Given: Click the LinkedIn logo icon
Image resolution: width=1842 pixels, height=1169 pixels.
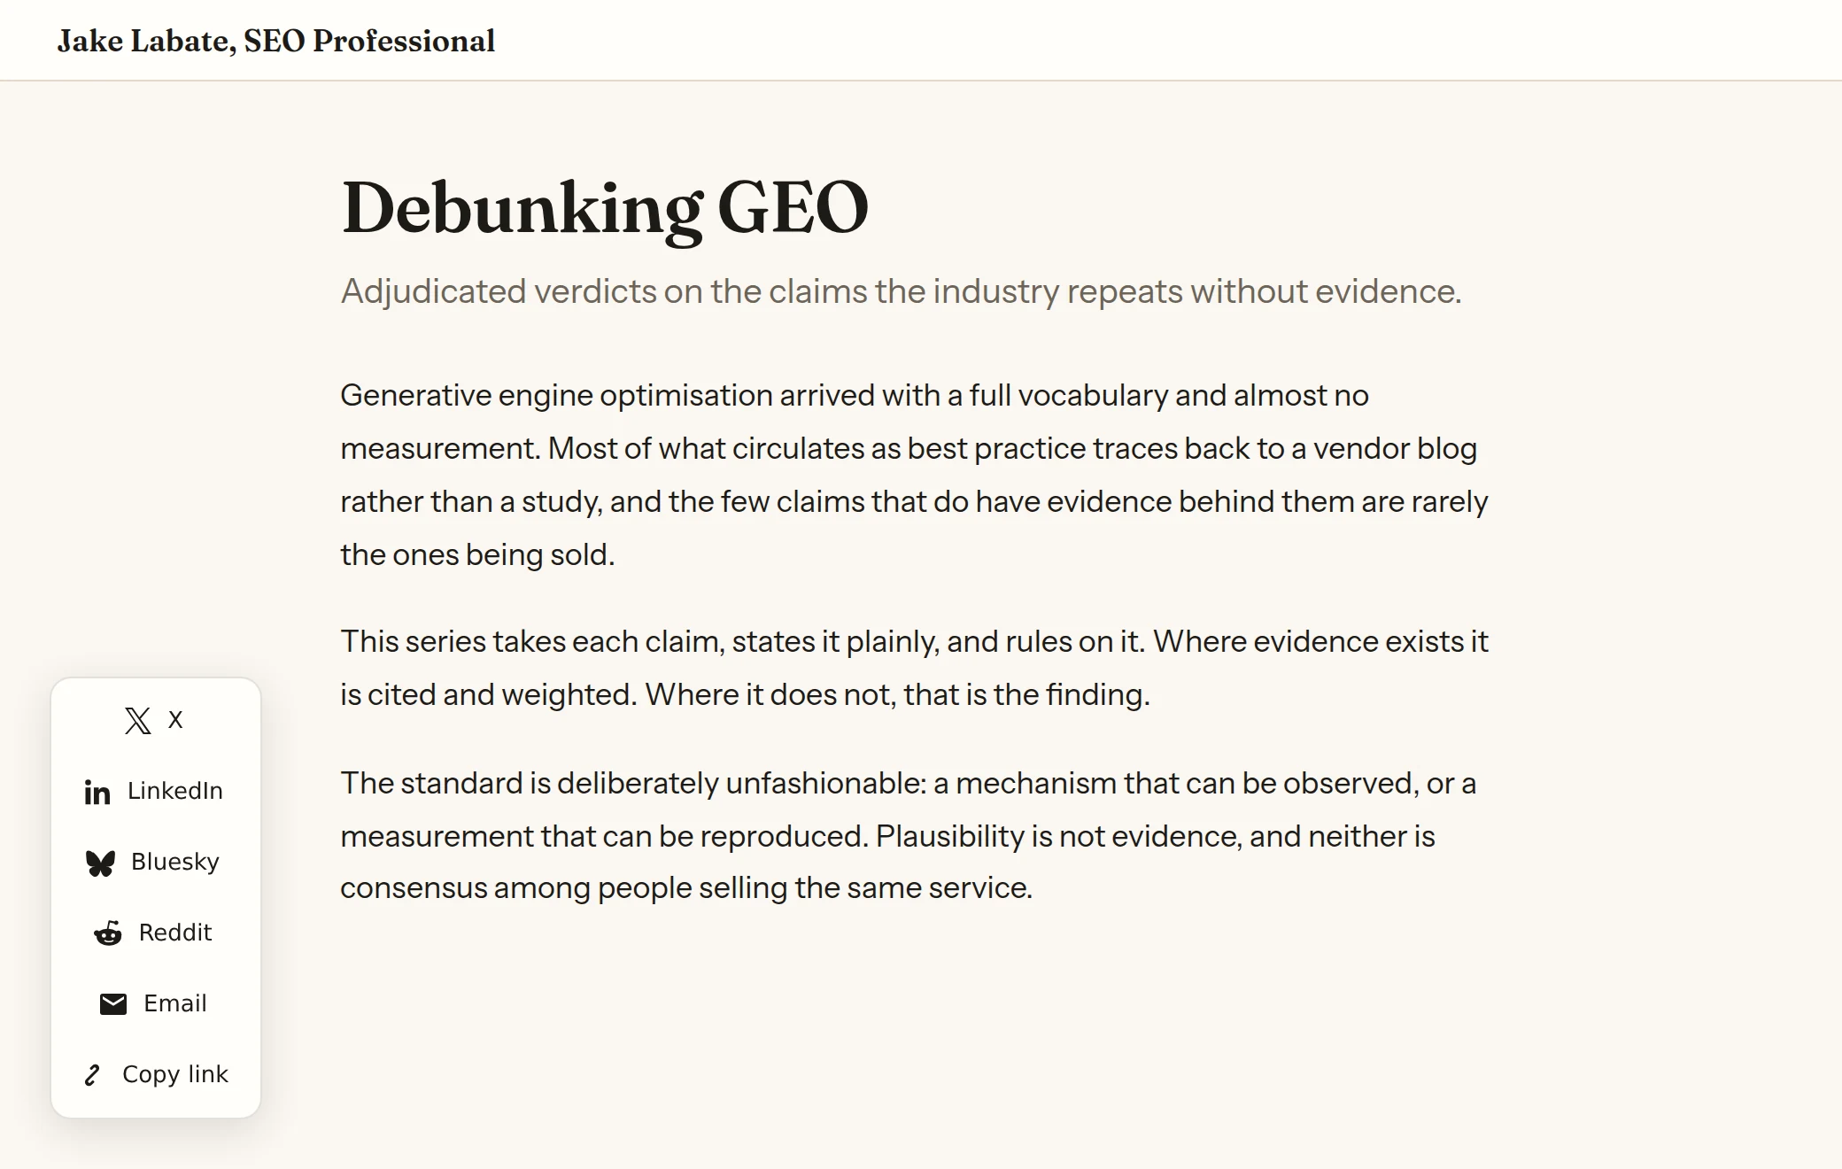Looking at the screenshot, I should 97,792.
